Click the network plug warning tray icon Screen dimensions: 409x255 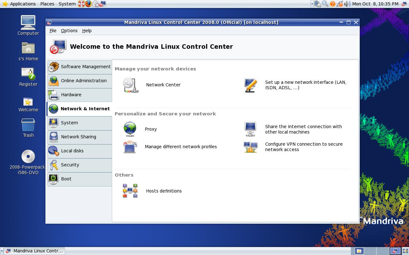(x=340, y=4)
